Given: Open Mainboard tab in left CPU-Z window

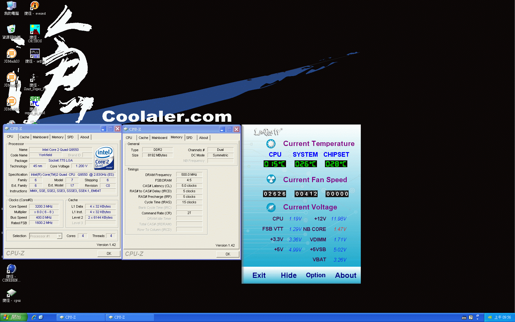Looking at the screenshot, I should click(x=40, y=137).
